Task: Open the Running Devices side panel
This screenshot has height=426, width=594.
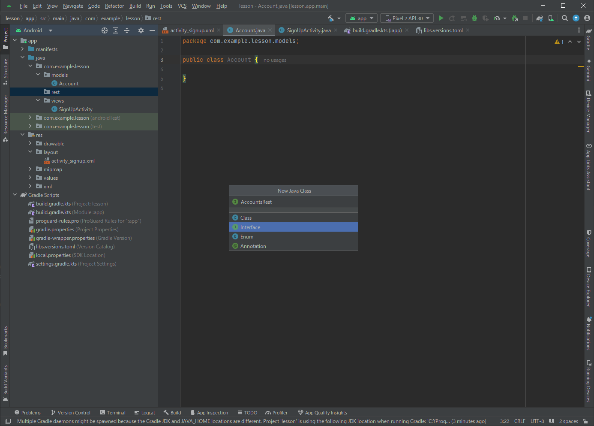Action: point(588,381)
